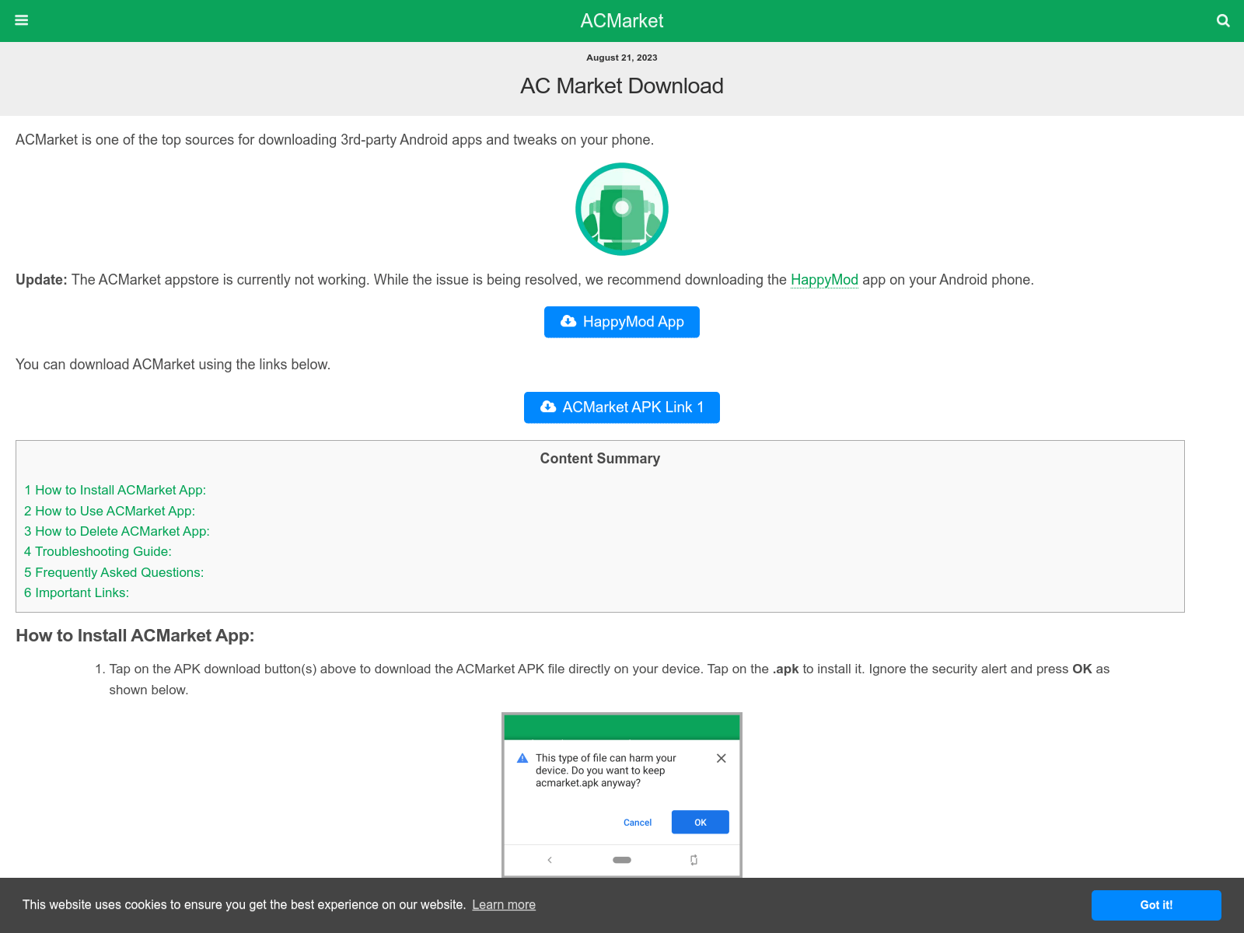Viewport: 1244px width, 933px height.
Task: Click the bold Update: label
Action: pyautogui.click(x=42, y=280)
